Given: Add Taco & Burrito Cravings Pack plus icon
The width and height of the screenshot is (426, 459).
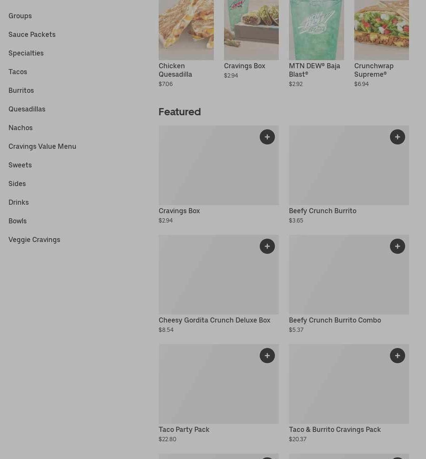Looking at the screenshot, I should [x=397, y=356].
